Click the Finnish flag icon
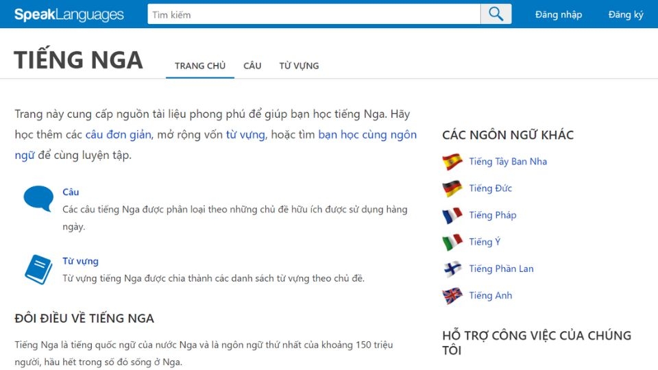The image size is (658, 370). point(452,269)
